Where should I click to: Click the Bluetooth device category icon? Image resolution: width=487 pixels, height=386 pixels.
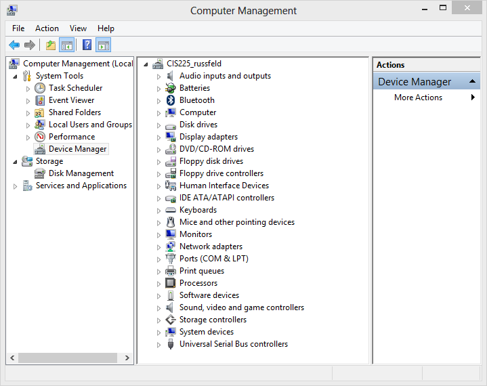[171, 100]
